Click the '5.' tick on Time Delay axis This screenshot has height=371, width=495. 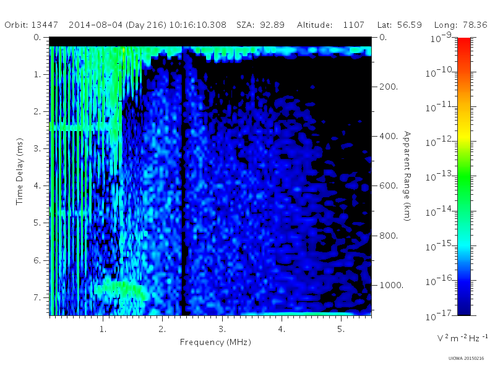point(37,223)
